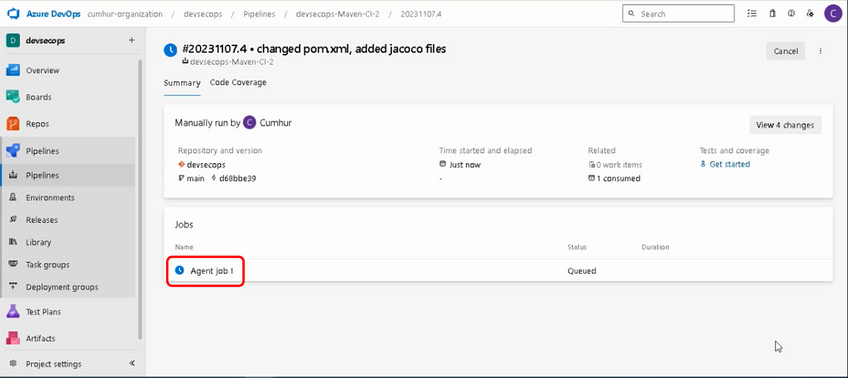Click the Cancel button
This screenshot has width=848, height=378.
click(786, 51)
